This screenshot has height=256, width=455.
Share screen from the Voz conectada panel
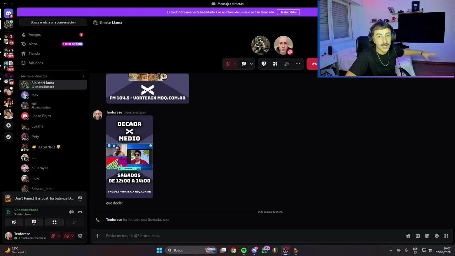tap(34, 222)
